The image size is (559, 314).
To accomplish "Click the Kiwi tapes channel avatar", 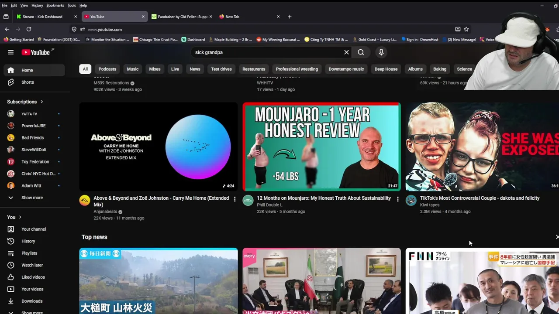I will 411,200.
